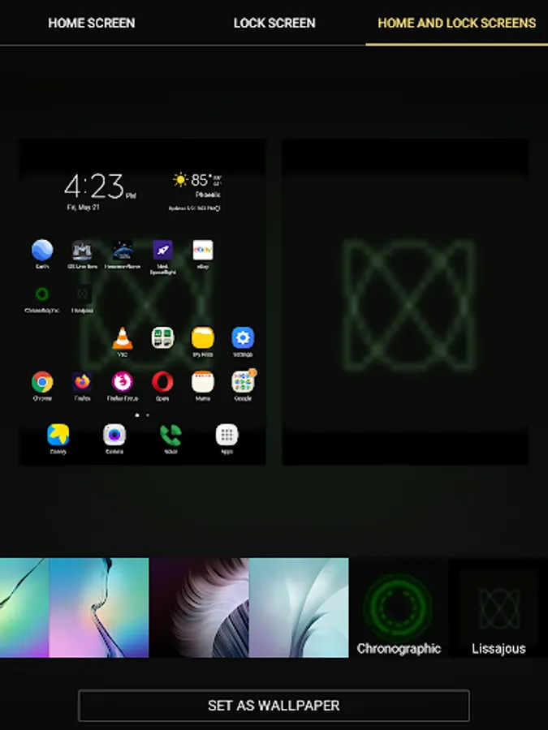Tap the Google Earth icon in home preview
This screenshot has height=730, width=548.
pos(42,250)
